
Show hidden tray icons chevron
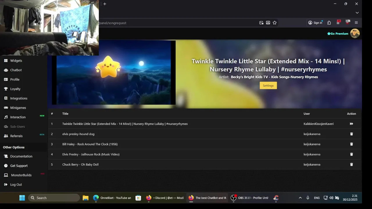click(300, 198)
